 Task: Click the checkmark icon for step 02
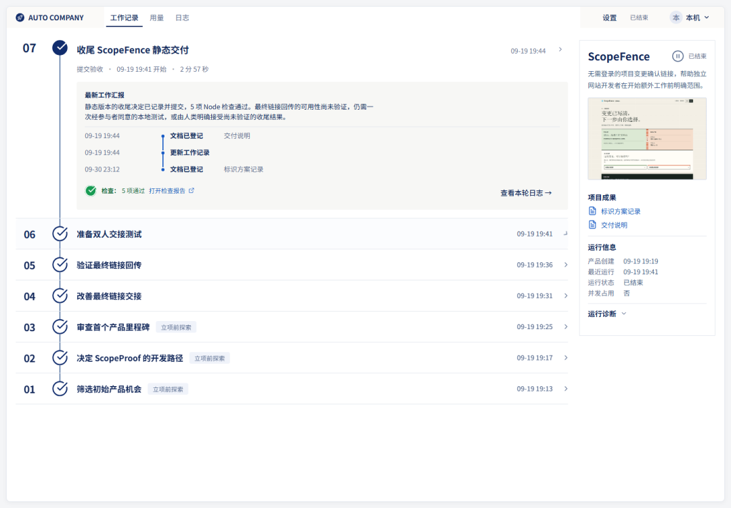click(x=60, y=358)
